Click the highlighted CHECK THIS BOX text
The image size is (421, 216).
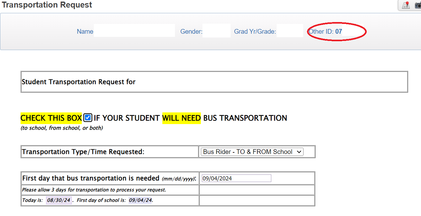coord(51,118)
